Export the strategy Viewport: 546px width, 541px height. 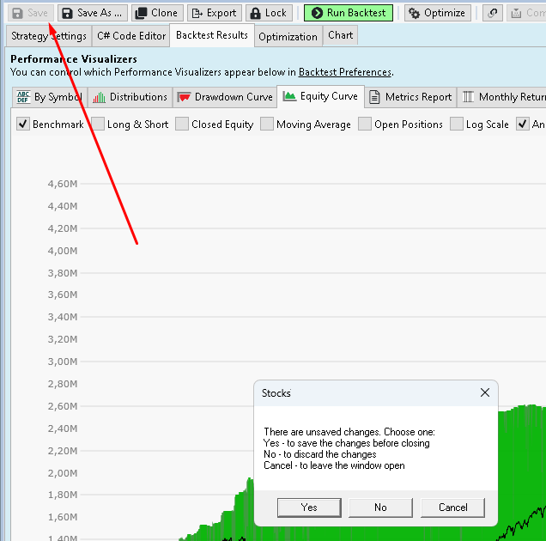(x=213, y=13)
